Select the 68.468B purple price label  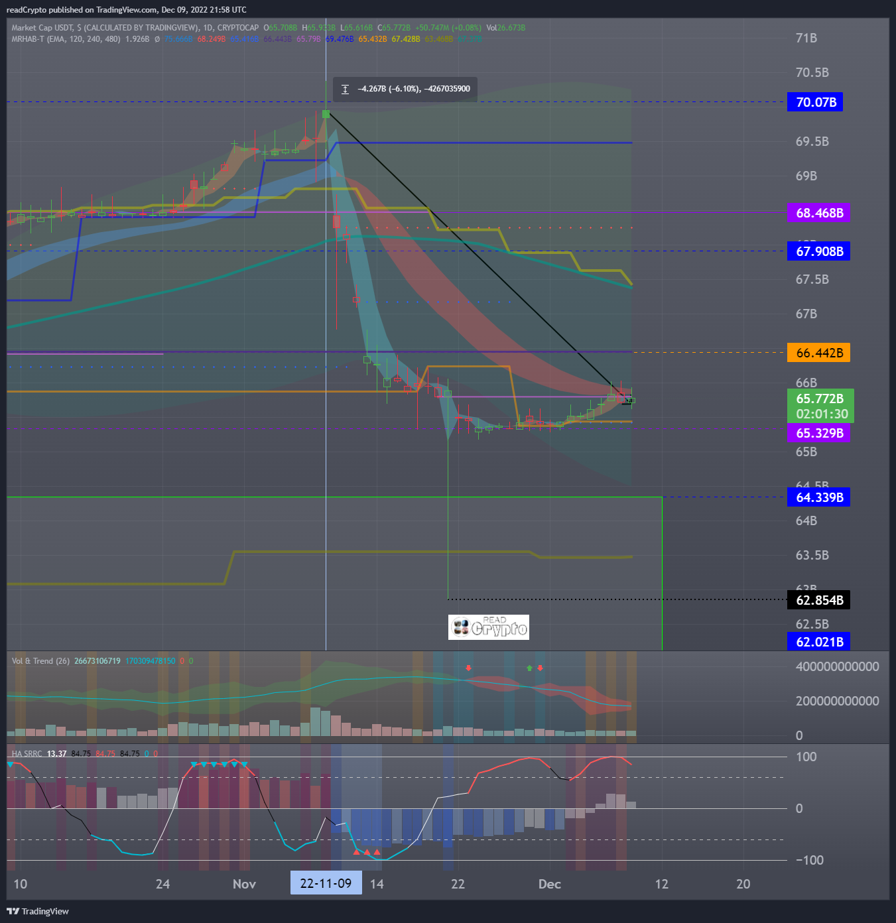tap(819, 213)
